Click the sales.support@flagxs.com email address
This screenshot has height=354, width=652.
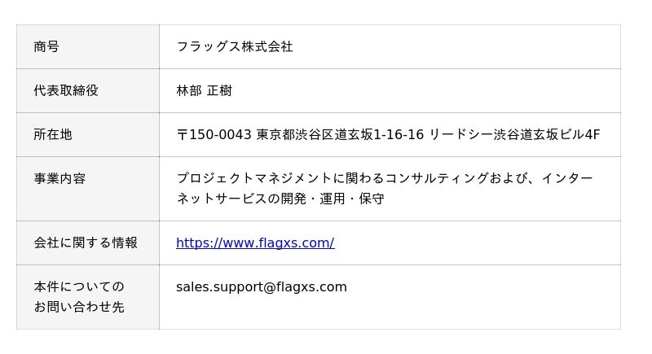coord(261,286)
